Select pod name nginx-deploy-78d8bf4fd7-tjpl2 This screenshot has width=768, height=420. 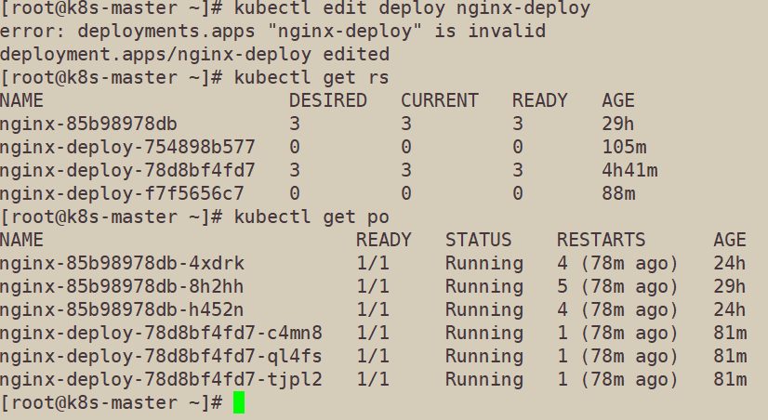coord(161,380)
